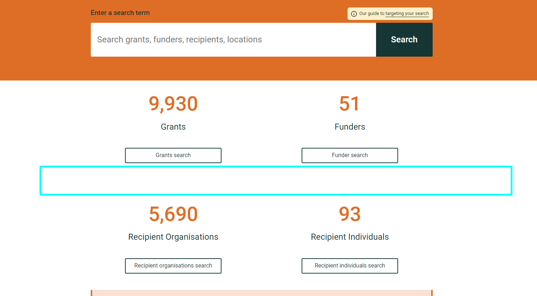Click the 5,690 recipient organisations statistic
Viewport: 537px width, 296px height.
(173, 214)
